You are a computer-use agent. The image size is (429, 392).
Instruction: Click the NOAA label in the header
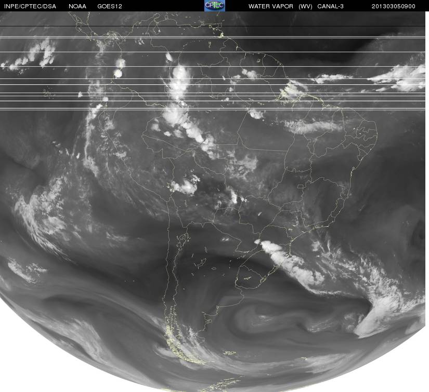[77, 6]
